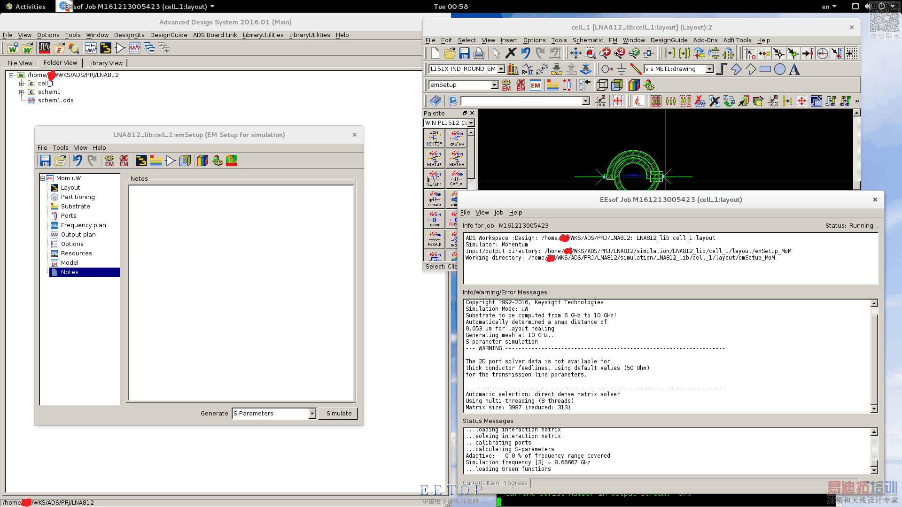Image resolution: width=902 pixels, height=507 pixels.
Task: Click the Print icon in layout window
Action: [479, 54]
